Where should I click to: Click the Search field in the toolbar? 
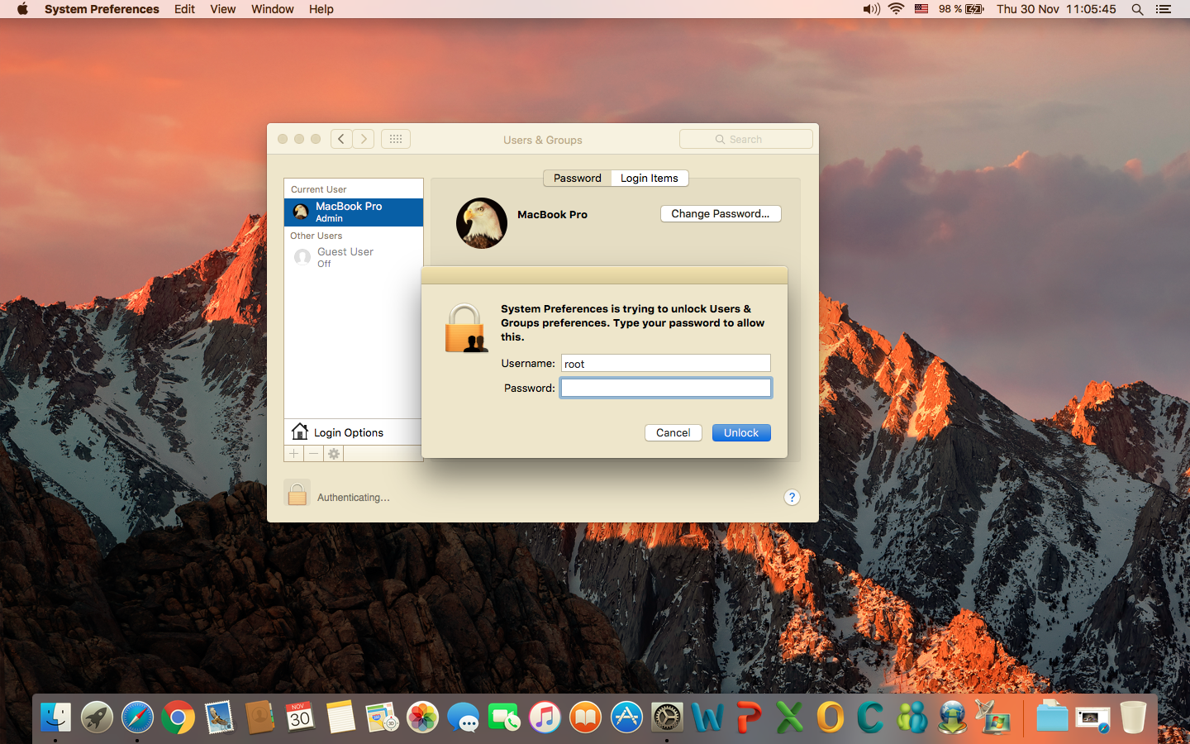[746, 139]
